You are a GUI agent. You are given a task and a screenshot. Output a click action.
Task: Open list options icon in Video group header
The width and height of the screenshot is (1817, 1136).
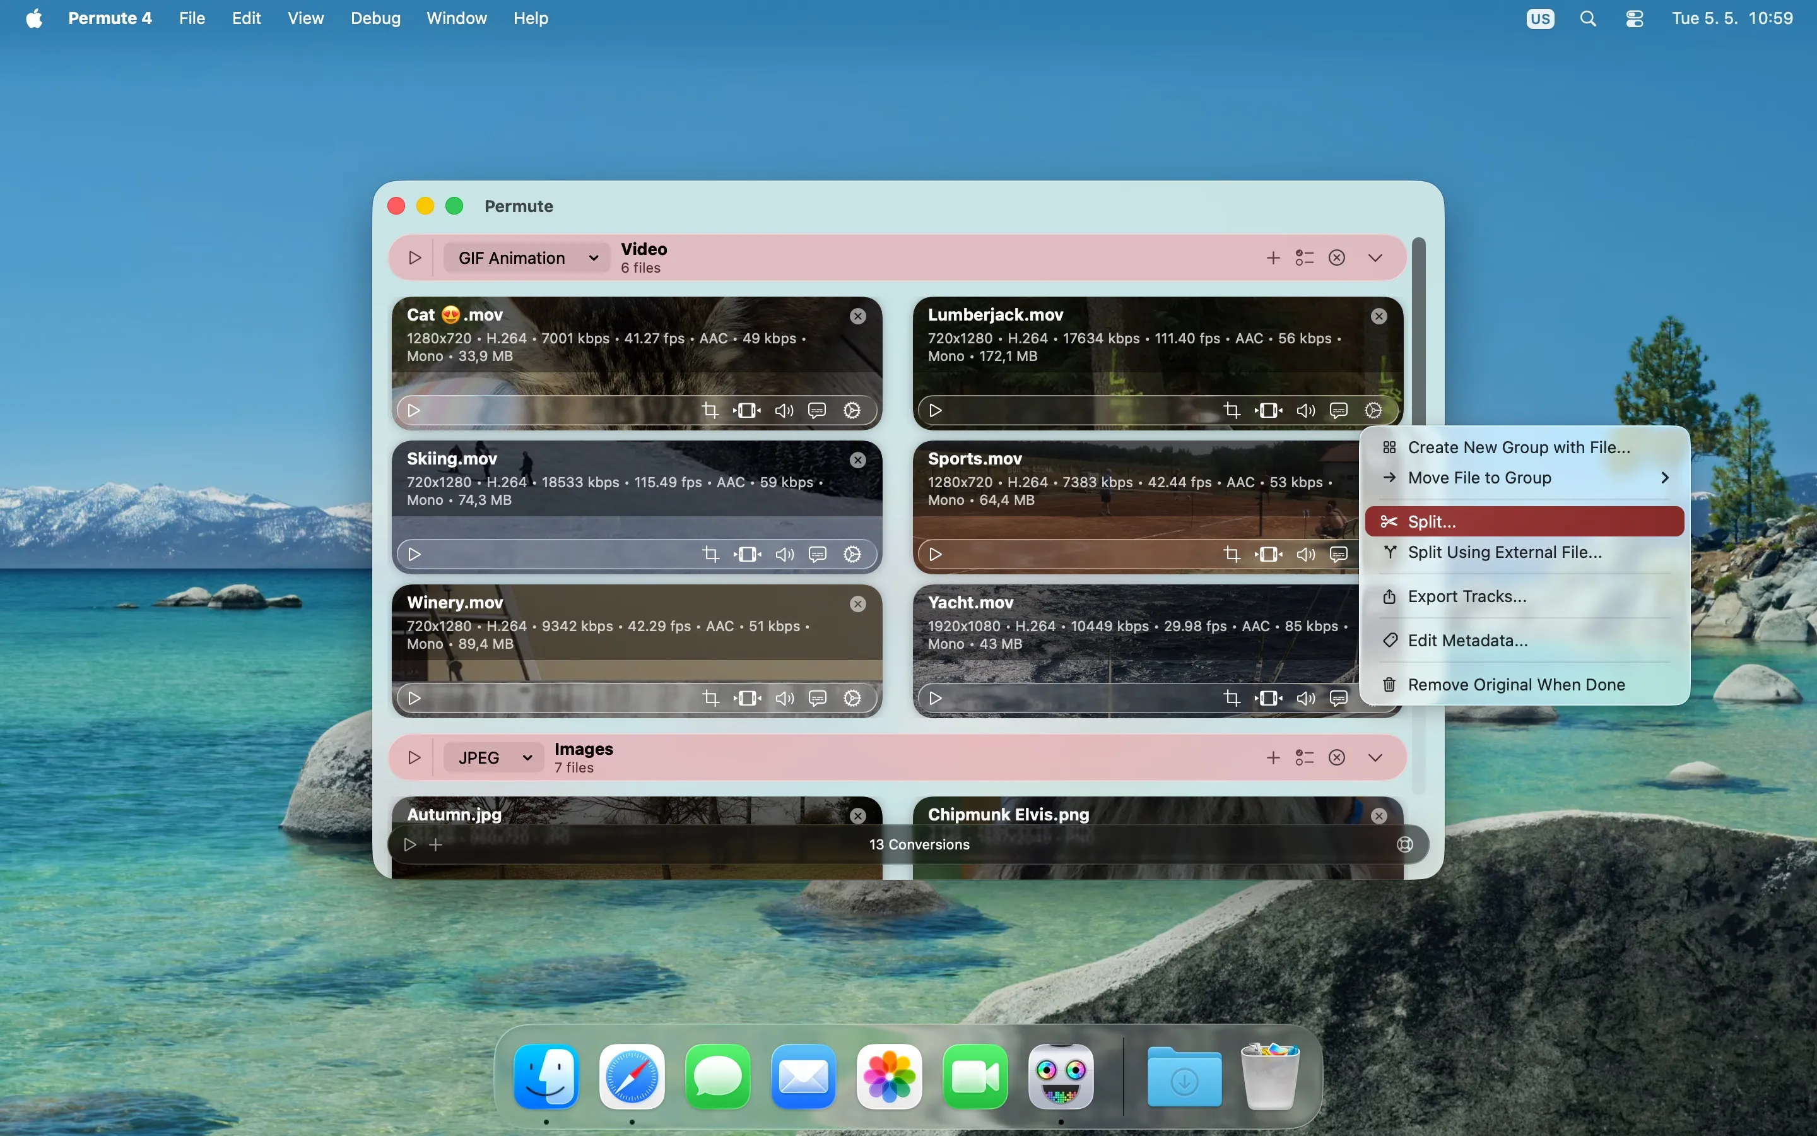(1305, 257)
